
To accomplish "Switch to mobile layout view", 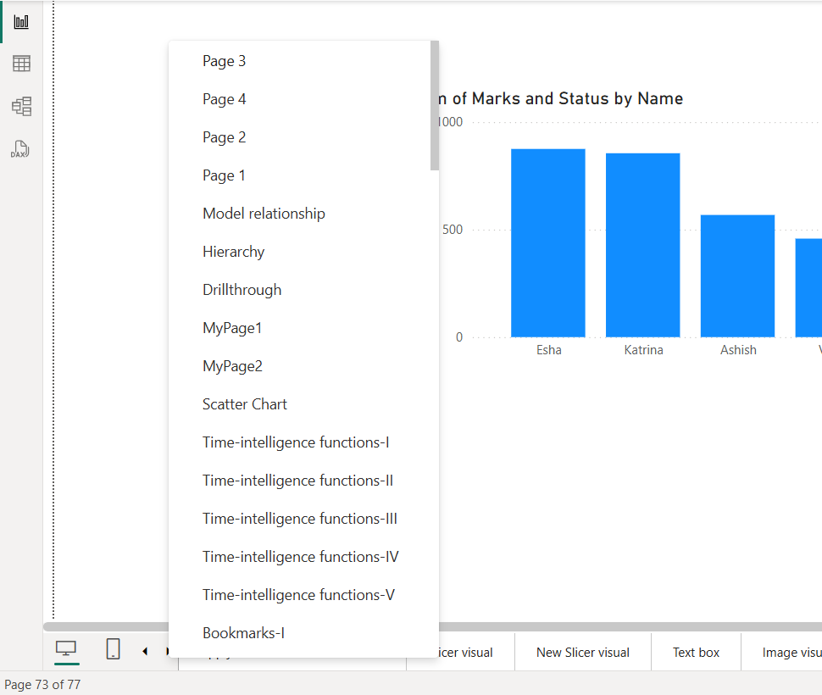I will [x=113, y=648].
